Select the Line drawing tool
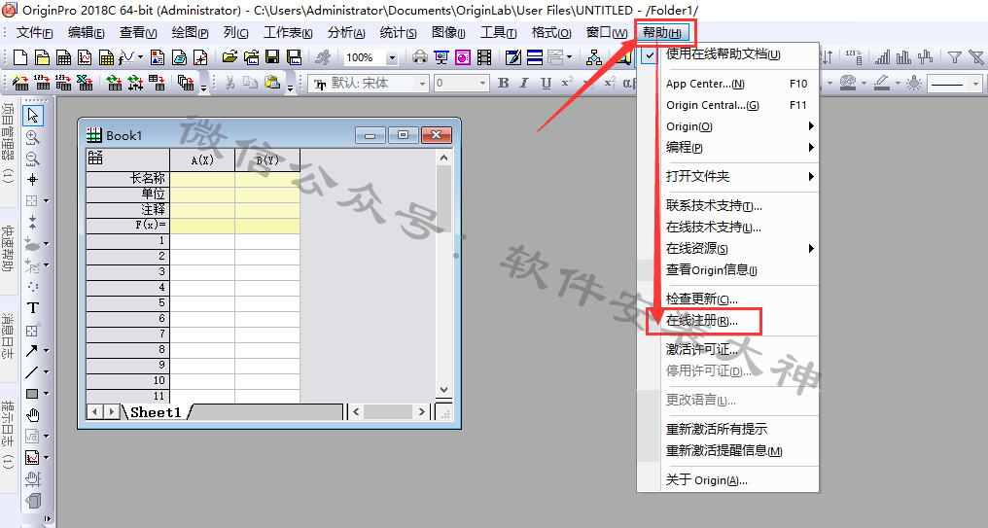 31,371
